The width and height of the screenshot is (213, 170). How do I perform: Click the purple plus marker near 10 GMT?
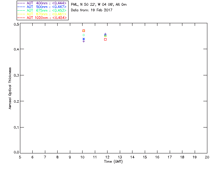pyautogui.click(x=84, y=42)
